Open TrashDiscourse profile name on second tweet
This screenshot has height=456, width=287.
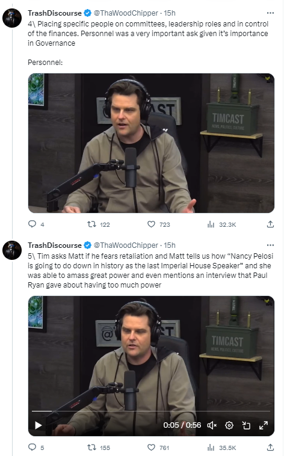(55, 245)
